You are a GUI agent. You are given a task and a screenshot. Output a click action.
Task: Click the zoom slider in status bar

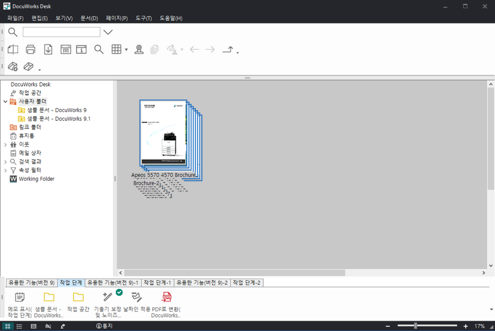coord(415,326)
